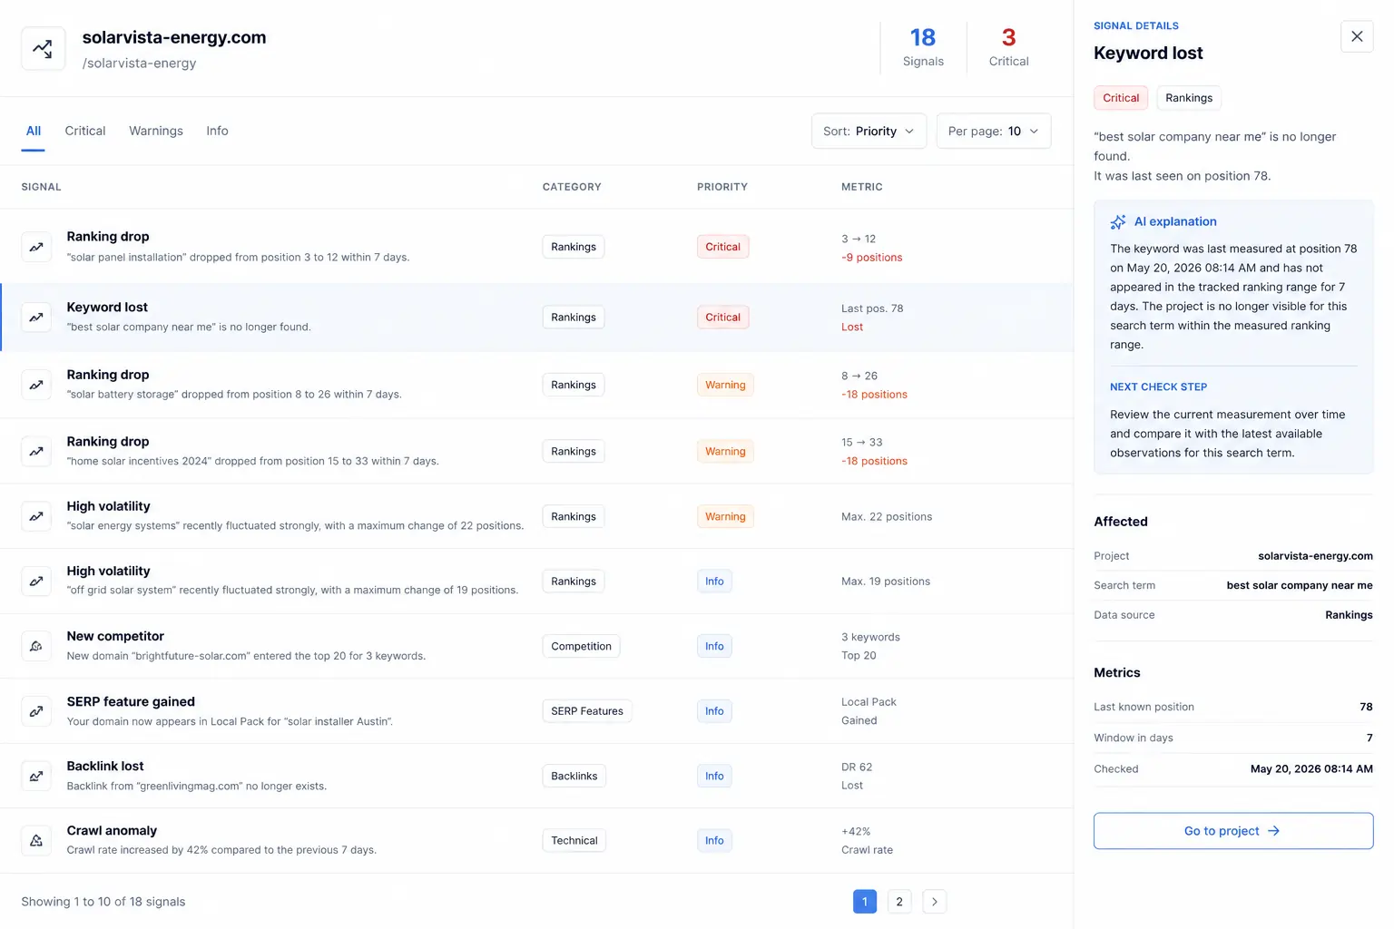Go to page 2 of signals
This screenshot has width=1394, height=929.
[899, 901]
